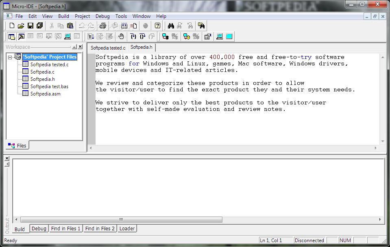This screenshot has height=247, width=390.
Task: Close the Output panel
Action: point(7,158)
